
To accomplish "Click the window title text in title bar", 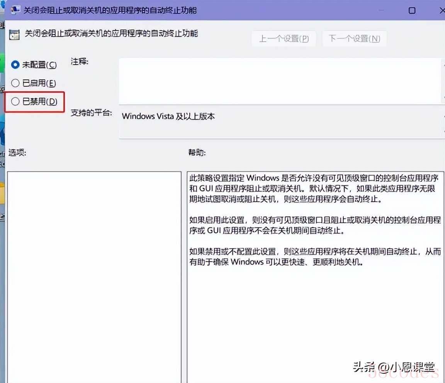I will click(110, 10).
